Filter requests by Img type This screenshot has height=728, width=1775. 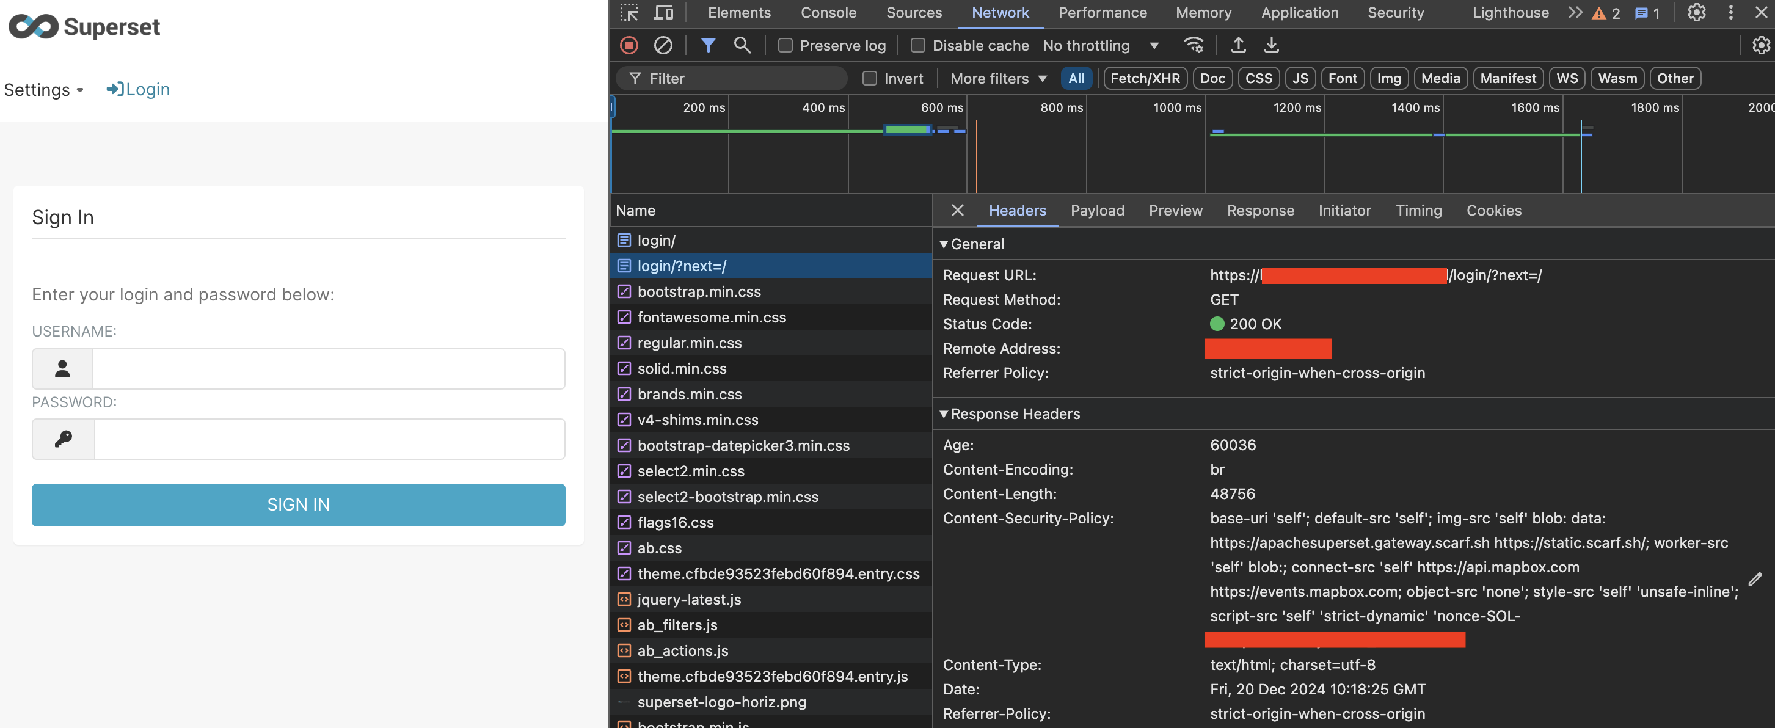(x=1388, y=79)
